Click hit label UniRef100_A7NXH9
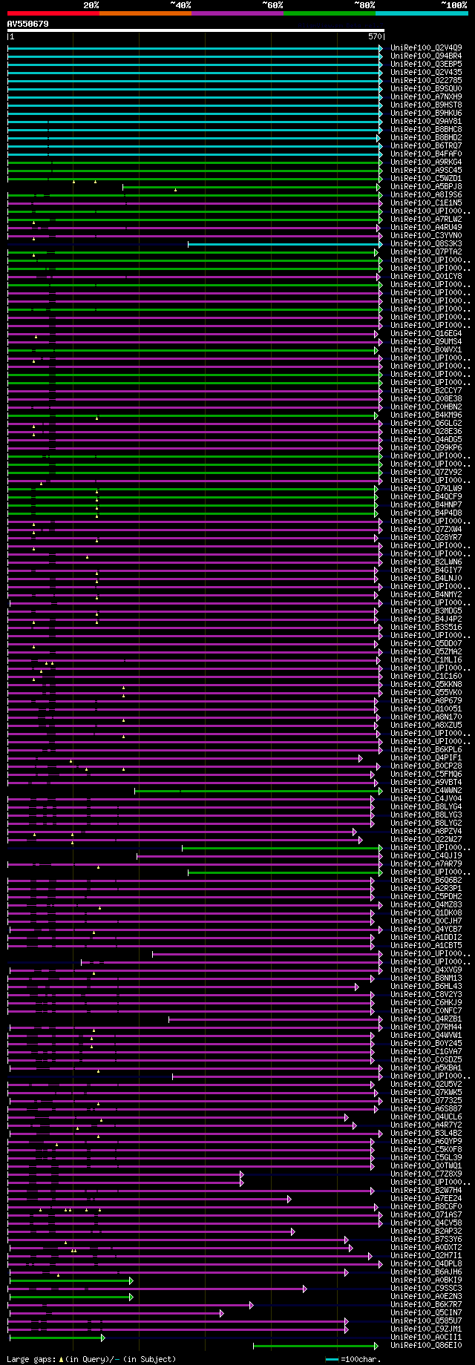The width and height of the screenshot is (475, 1365). pyautogui.click(x=426, y=96)
